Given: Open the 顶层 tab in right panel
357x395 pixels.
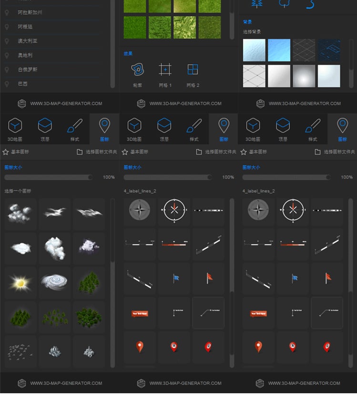Looking at the screenshot, I should [x=283, y=129].
